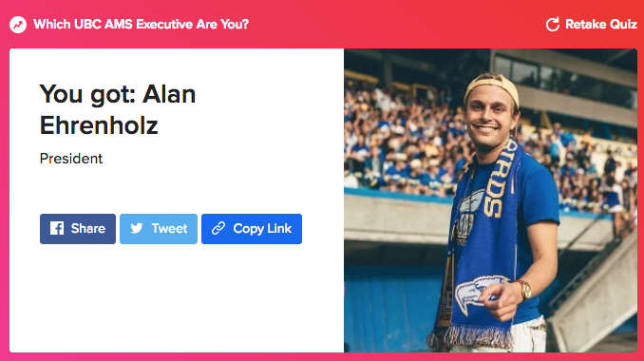Click the "President" subtitle text
This screenshot has height=361, width=644.
pos(71,159)
